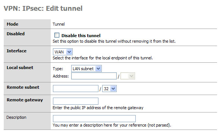This screenshot has height=134, width=223.
Task: Tick the Disable this tunnel checkbox
Action: [57, 35]
